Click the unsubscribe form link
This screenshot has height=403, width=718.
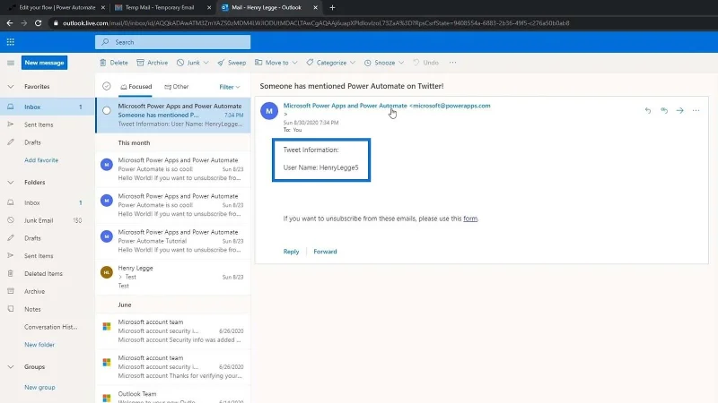click(x=470, y=219)
